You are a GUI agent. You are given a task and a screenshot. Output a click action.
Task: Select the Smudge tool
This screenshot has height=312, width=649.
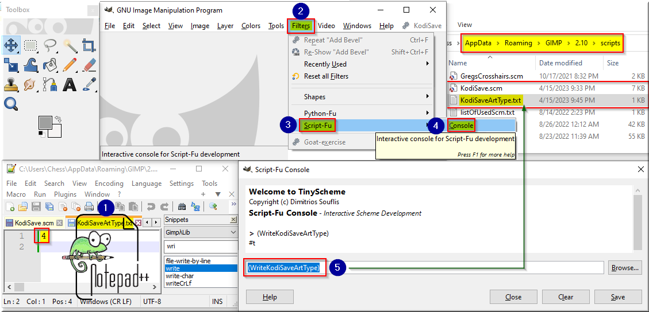(30, 85)
